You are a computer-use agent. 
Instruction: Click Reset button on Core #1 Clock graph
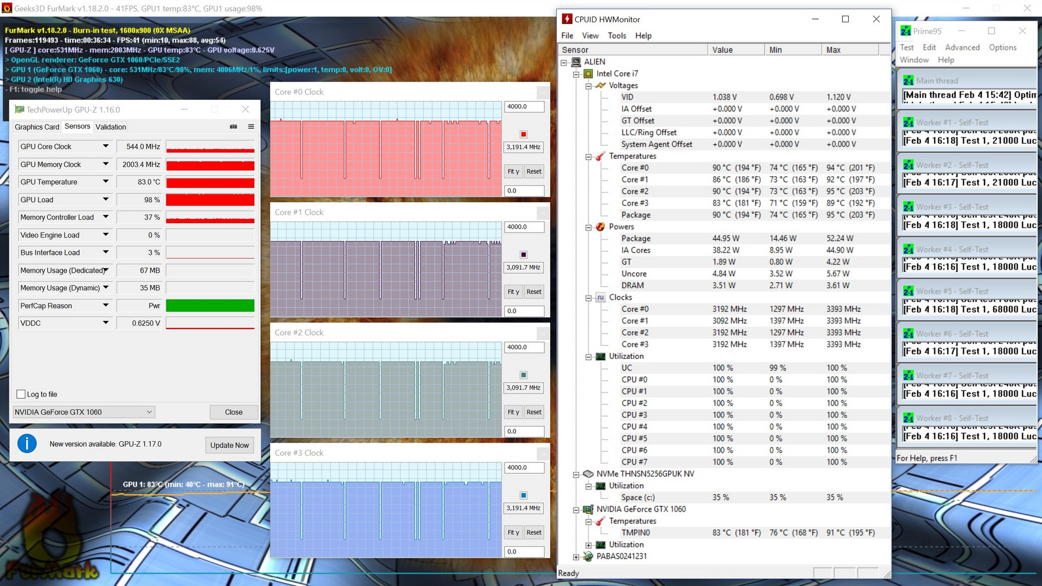point(533,292)
